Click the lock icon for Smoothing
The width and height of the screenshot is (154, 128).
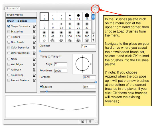pos(34,75)
